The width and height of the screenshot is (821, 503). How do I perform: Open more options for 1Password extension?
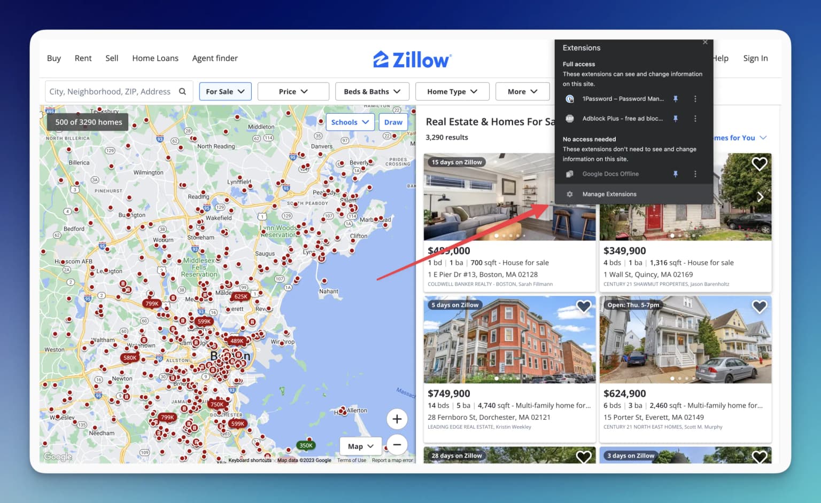point(695,99)
